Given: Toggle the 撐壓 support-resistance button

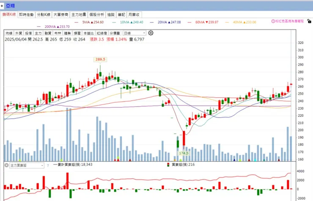Looking at the screenshot, I should (x=77, y=33).
